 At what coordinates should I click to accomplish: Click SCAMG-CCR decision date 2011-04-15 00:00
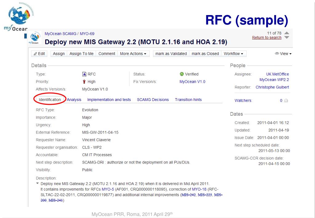[274, 164]
